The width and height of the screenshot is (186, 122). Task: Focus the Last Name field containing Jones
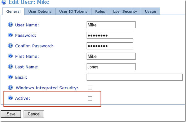(111, 67)
